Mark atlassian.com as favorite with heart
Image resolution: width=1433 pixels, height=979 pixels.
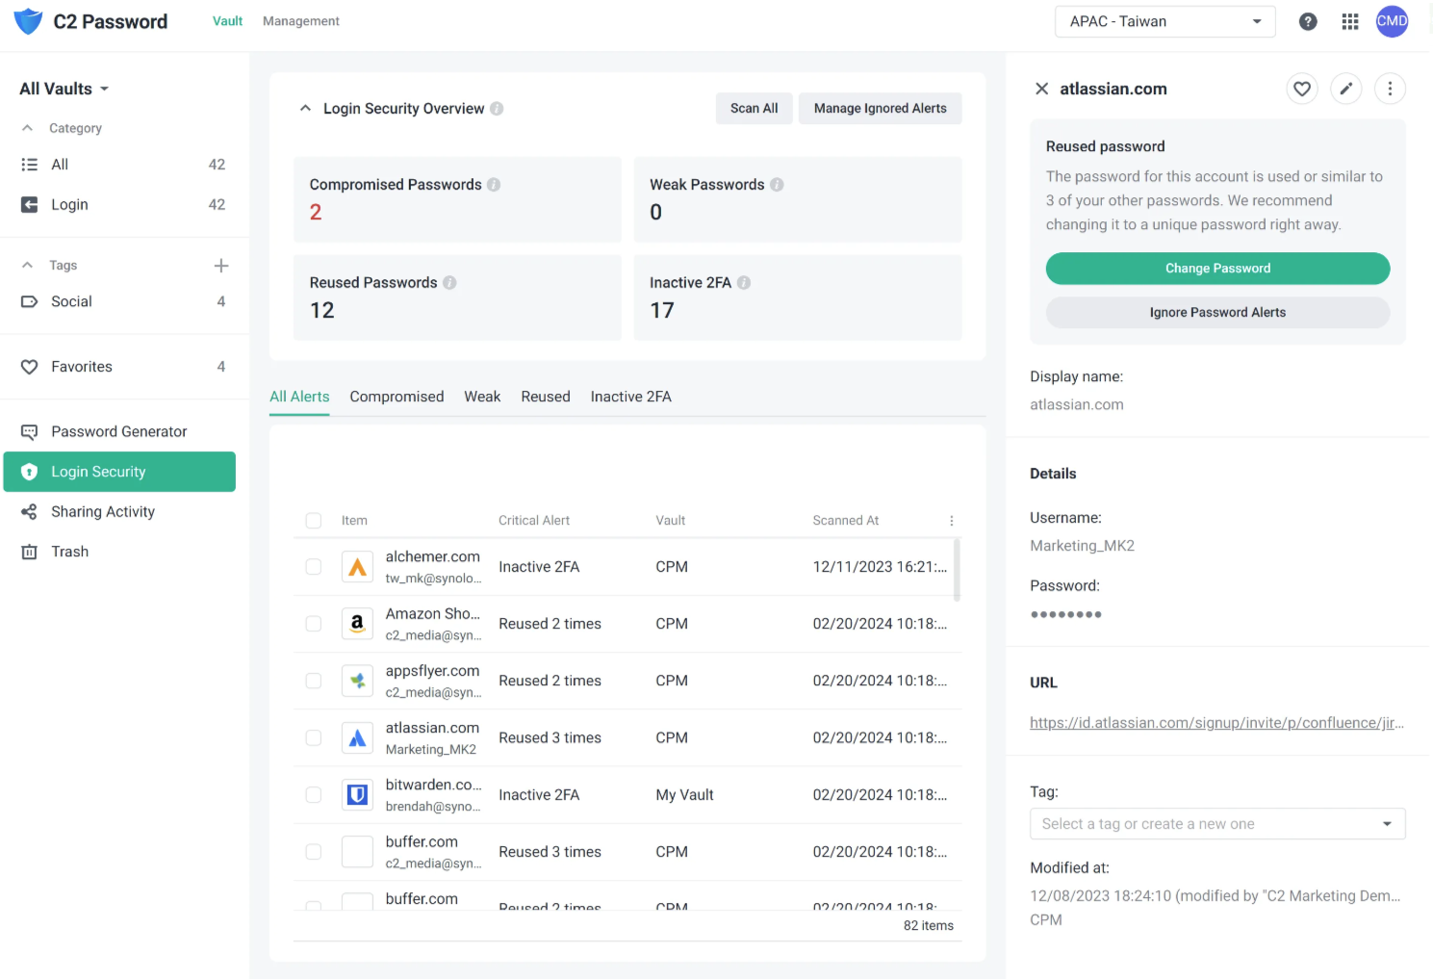pyautogui.click(x=1302, y=89)
